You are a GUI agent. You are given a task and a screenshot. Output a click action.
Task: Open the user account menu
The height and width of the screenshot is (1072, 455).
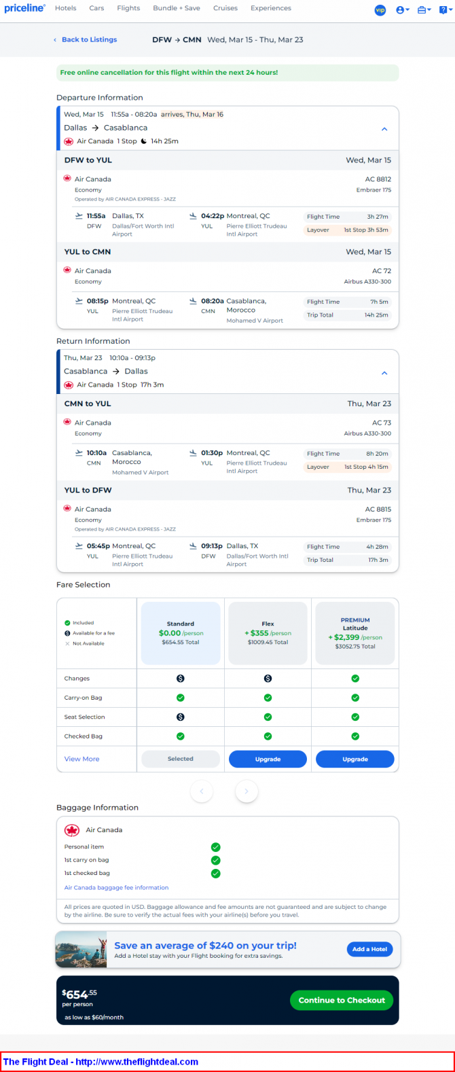coord(402,10)
